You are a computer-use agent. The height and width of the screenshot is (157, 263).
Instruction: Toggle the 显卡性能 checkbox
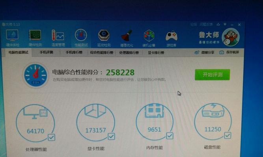111,137
